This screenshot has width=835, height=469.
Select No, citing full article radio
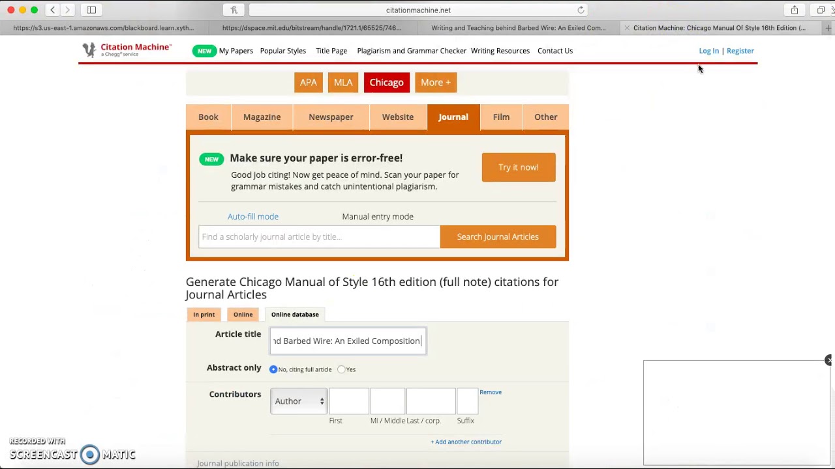[x=273, y=369]
